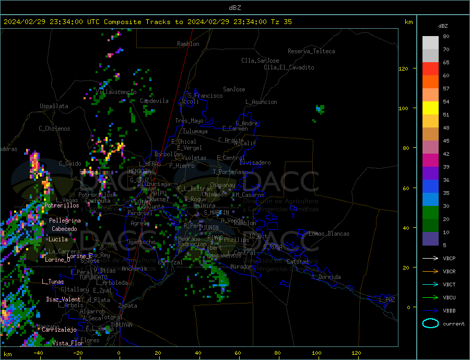Click the 'Mirador' map label
The image size is (470, 360).
[x=241, y=266]
